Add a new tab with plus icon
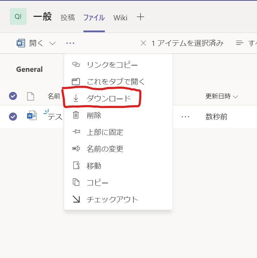This screenshot has height=258, width=257. [140, 17]
